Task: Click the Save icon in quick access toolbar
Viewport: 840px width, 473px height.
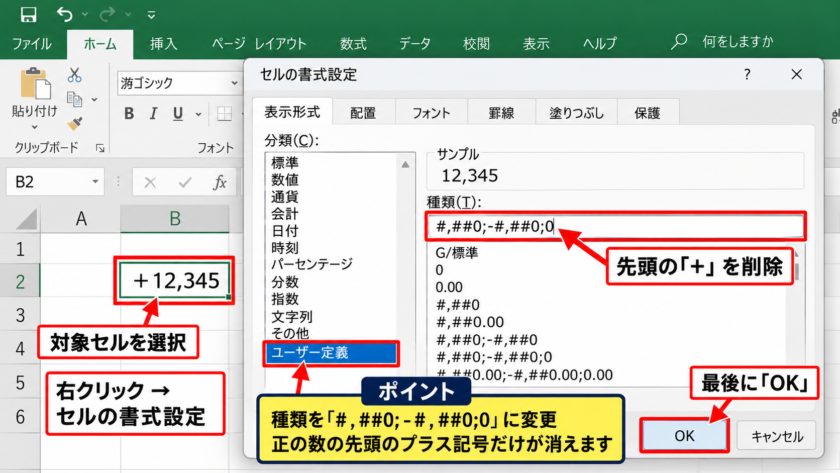Action: click(29, 15)
